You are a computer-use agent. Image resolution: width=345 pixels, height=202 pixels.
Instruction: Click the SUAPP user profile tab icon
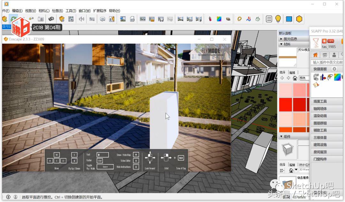click(x=334, y=55)
